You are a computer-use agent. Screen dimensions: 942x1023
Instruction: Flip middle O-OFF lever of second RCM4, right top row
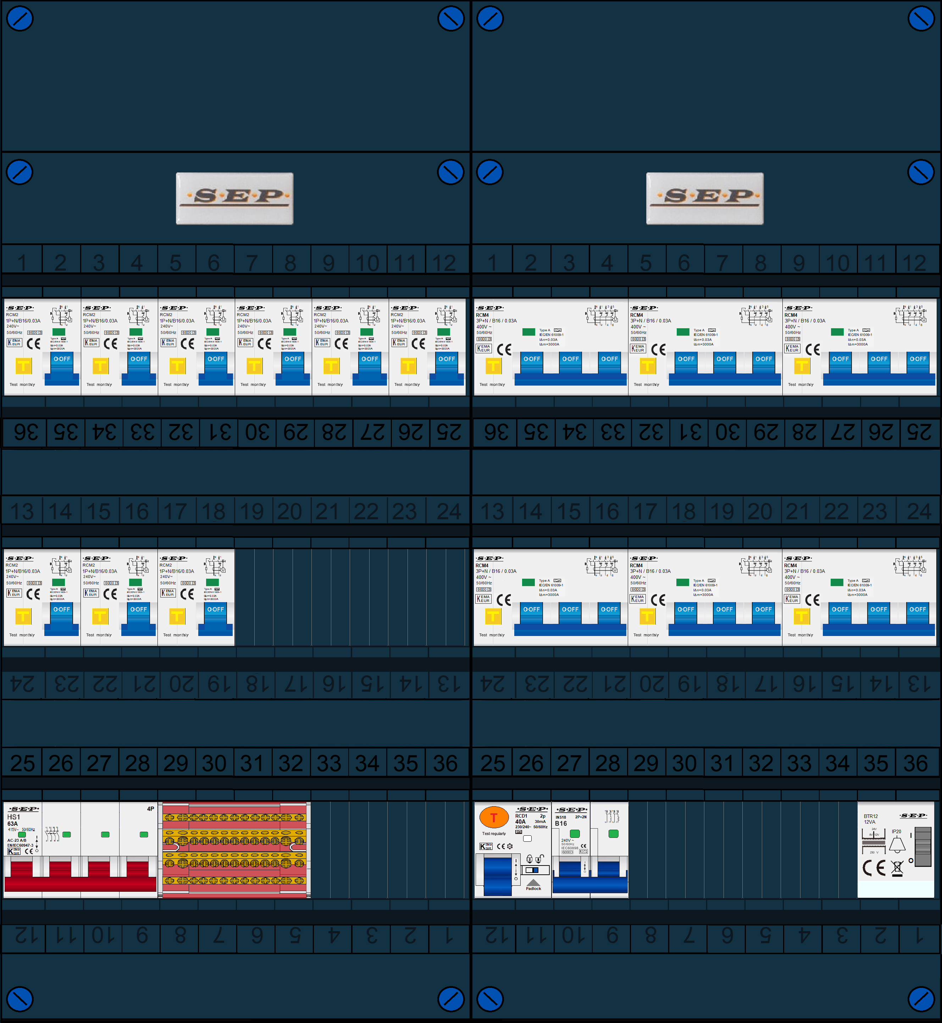(x=724, y=363)
